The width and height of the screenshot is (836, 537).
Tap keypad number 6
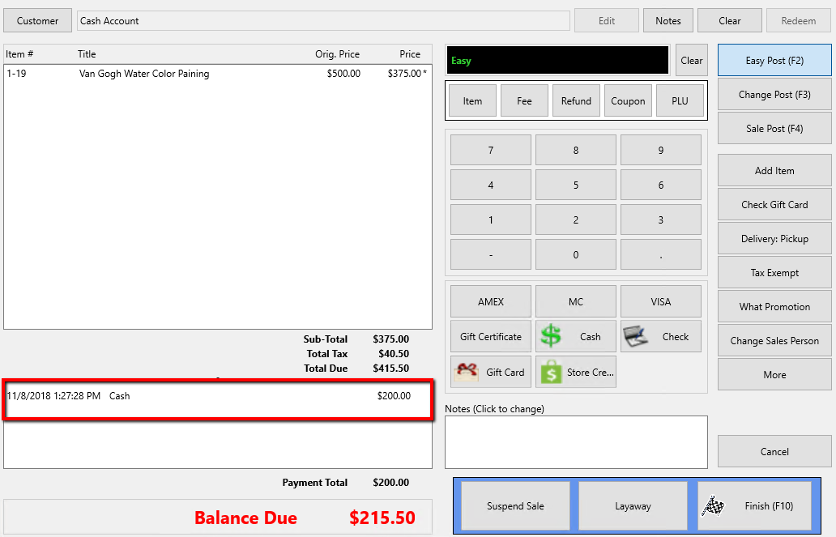660,185
